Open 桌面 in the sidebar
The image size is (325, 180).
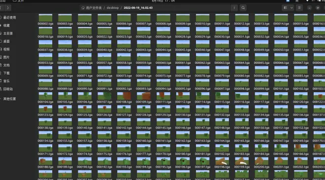(x=6, y=41)
